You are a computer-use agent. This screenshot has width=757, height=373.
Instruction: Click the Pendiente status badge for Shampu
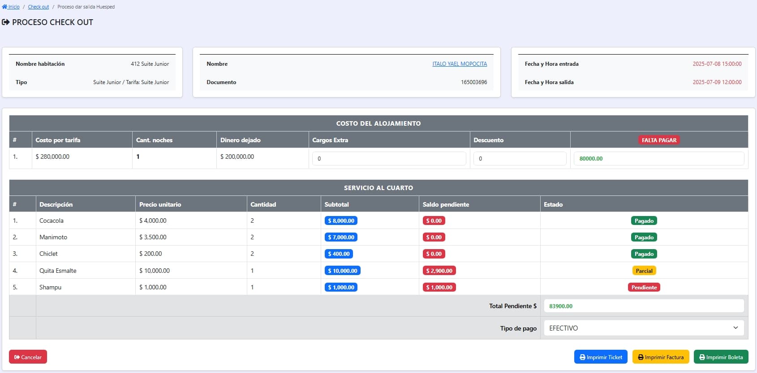click(644, 288)
